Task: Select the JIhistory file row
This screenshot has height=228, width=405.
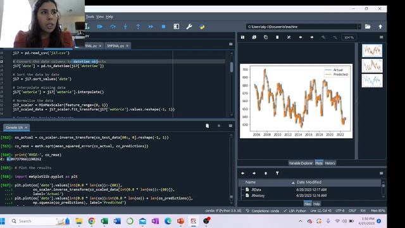Action: (x=310, y=196)
